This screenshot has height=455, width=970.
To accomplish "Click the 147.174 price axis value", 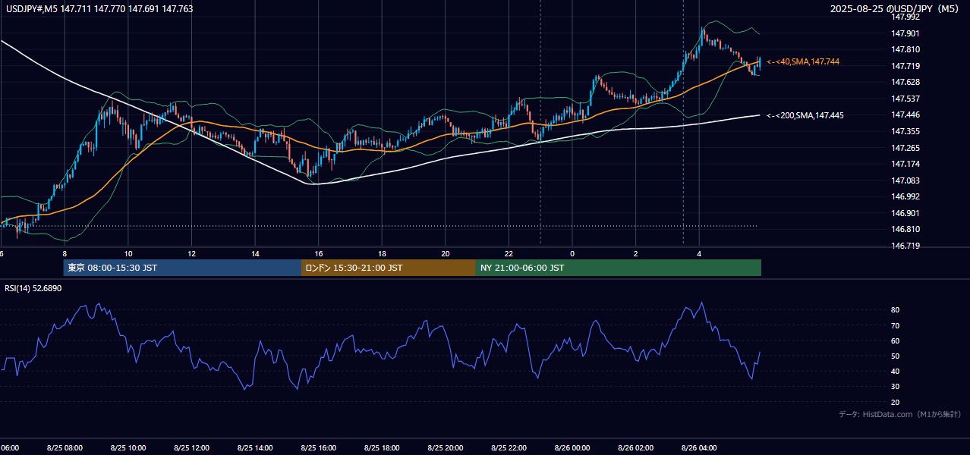I will coord(906,164).
